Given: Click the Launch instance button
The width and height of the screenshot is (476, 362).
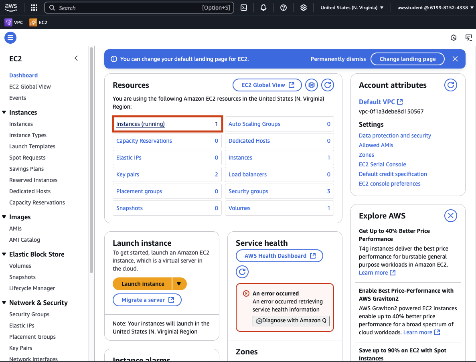Looking at the screenshot, I should point(142,284).
